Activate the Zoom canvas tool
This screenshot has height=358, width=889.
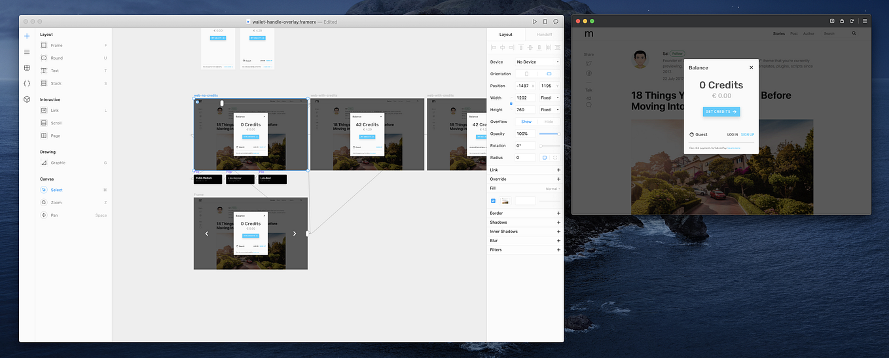click(74, 202)
